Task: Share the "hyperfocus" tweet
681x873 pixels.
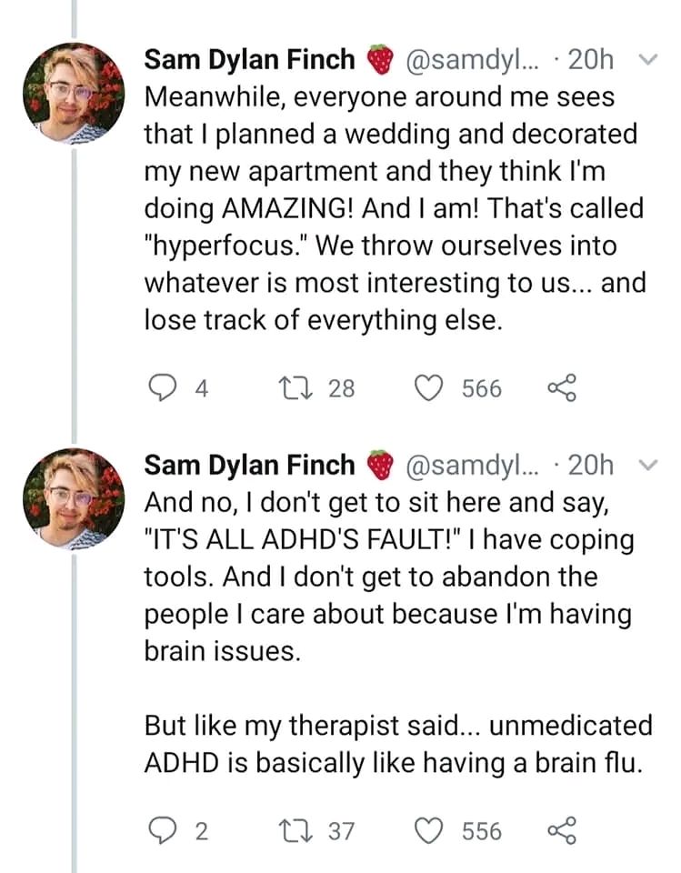Action: 562,389
